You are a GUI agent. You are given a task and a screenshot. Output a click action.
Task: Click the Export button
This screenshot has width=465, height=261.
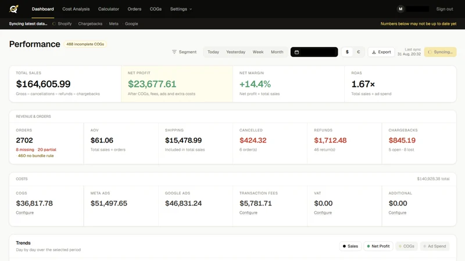pyautogui.click(x=381, y=52)
